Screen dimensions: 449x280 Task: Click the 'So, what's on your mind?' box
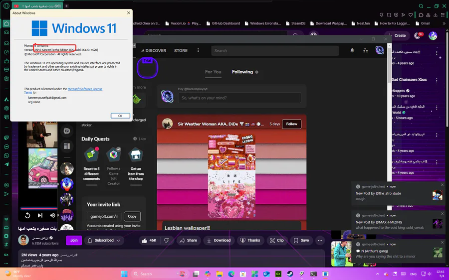(x=239, y=98)
